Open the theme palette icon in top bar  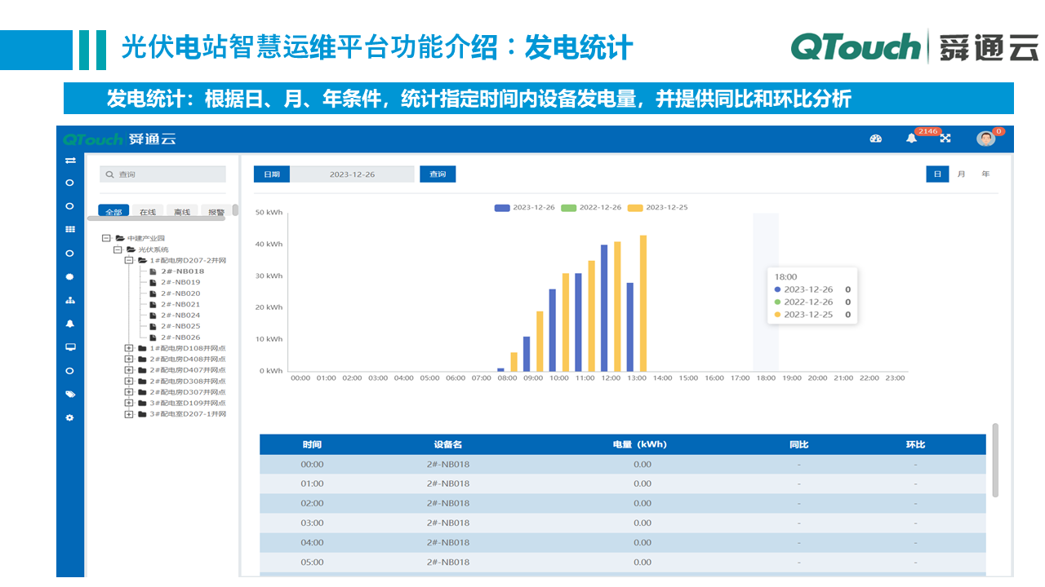coord(876,139)
